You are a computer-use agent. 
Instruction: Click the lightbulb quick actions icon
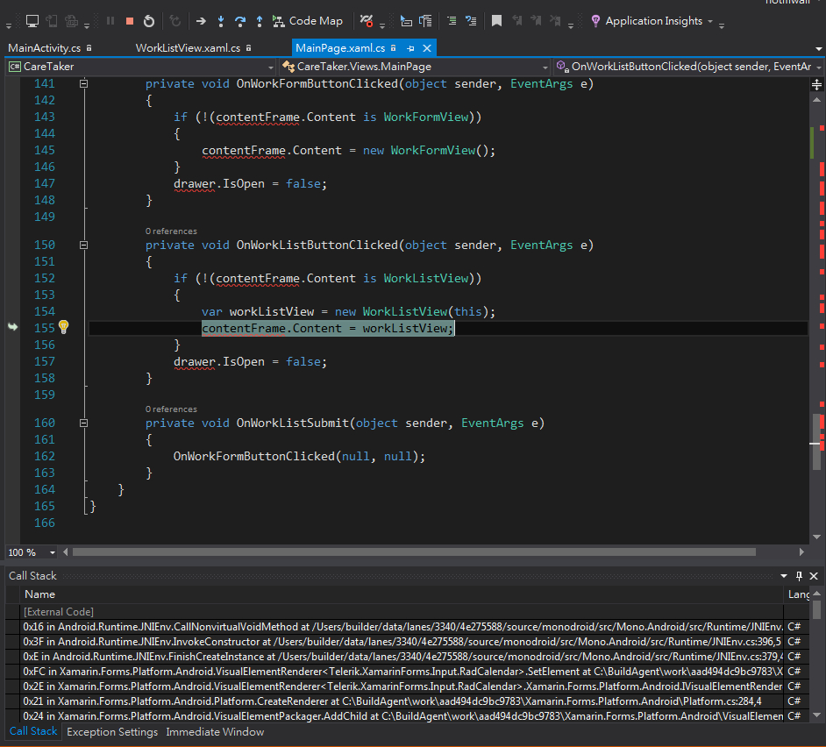[63, 328]
